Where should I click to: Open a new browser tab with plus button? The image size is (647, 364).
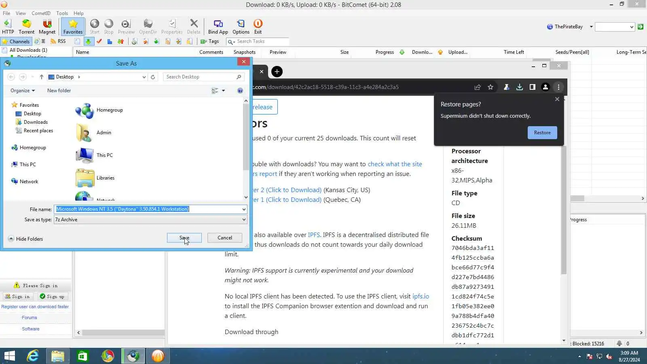click(277, 72)
